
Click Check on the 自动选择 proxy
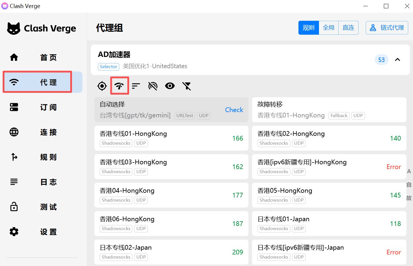234,110
